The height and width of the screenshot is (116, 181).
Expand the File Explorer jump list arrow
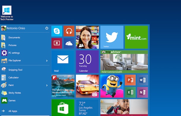pos(47,61)
